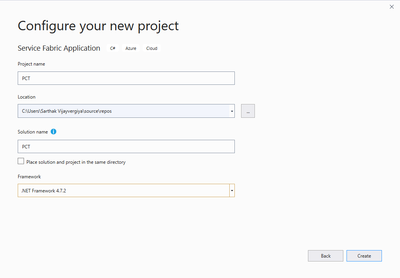
Task: Open the browse folder button next to Location
Action: coord(248,111)
